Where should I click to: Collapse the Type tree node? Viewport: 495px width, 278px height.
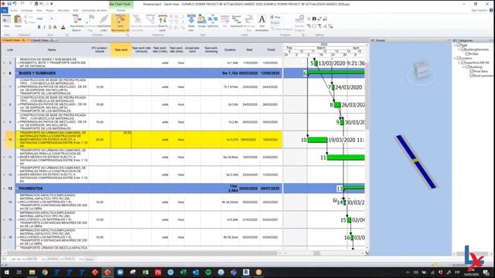point(456,46)
